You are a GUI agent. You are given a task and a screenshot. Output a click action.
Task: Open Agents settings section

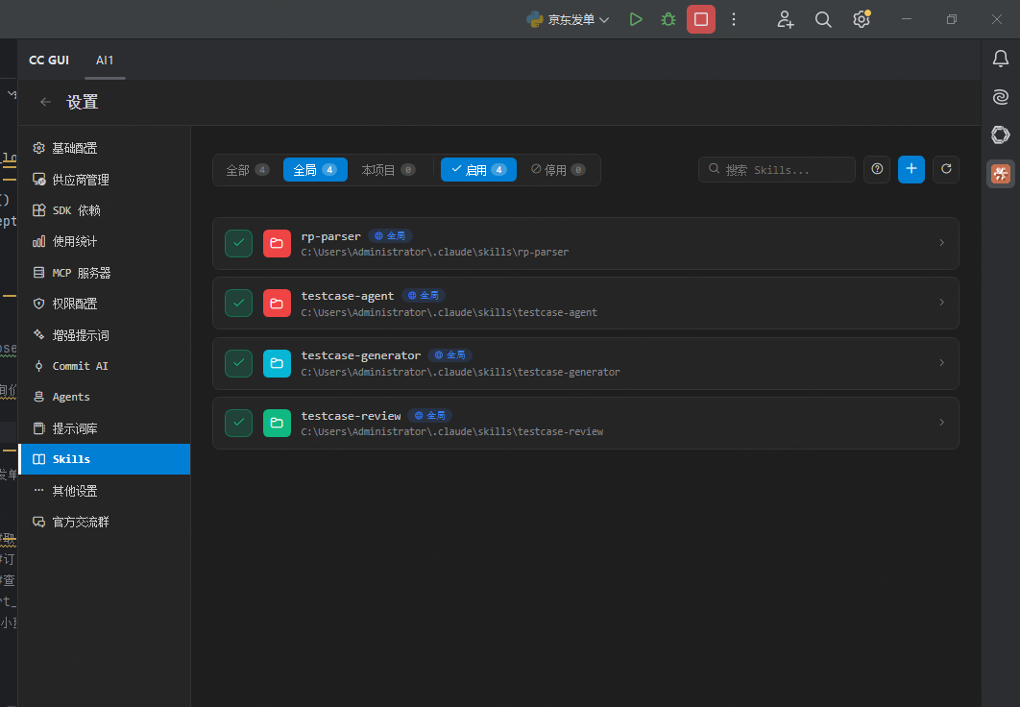coord(104,397)
